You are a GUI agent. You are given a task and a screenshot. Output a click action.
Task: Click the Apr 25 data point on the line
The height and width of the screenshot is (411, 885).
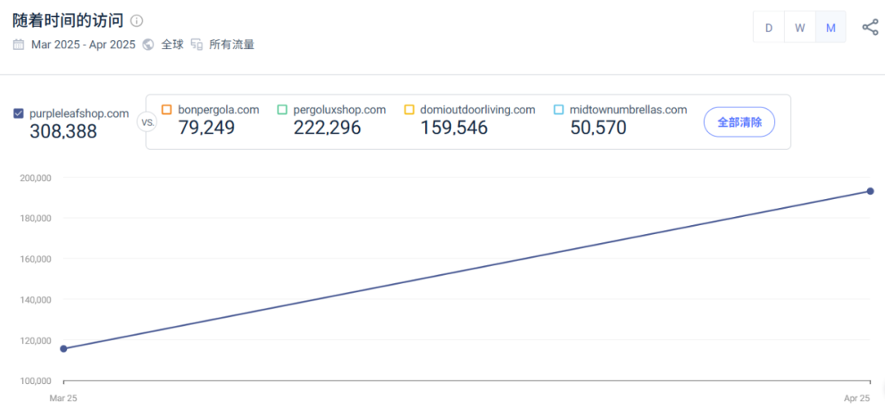[x=870, y=192]
